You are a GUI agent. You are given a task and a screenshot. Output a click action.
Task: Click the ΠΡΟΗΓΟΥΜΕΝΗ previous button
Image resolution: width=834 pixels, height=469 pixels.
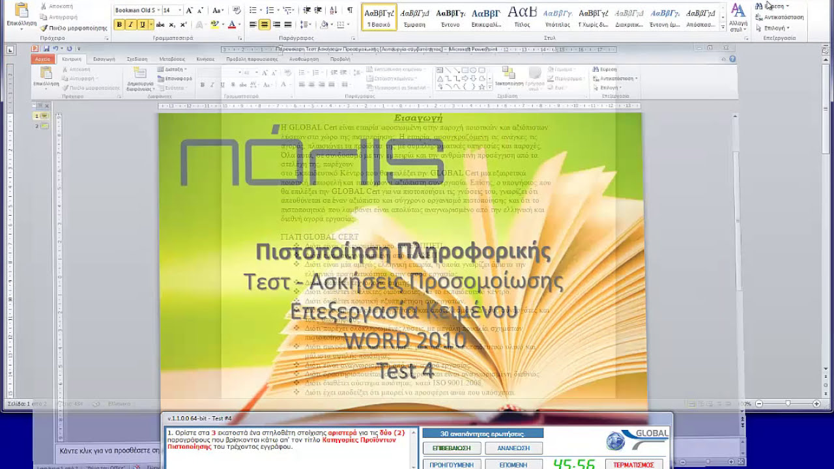(452, 464)
